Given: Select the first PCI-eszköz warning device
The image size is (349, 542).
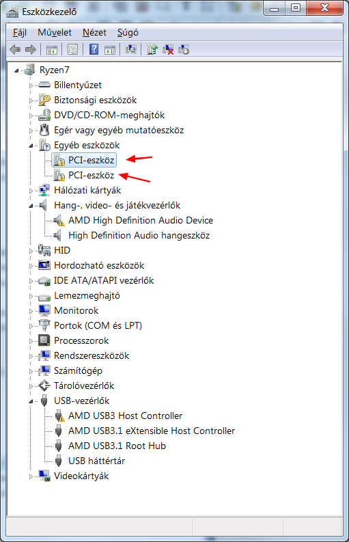Looking at the screenshot, I should point(84,160).
